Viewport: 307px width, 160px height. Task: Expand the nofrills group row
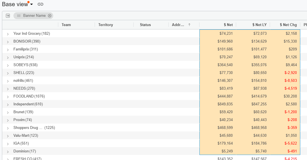pos(8,81)
